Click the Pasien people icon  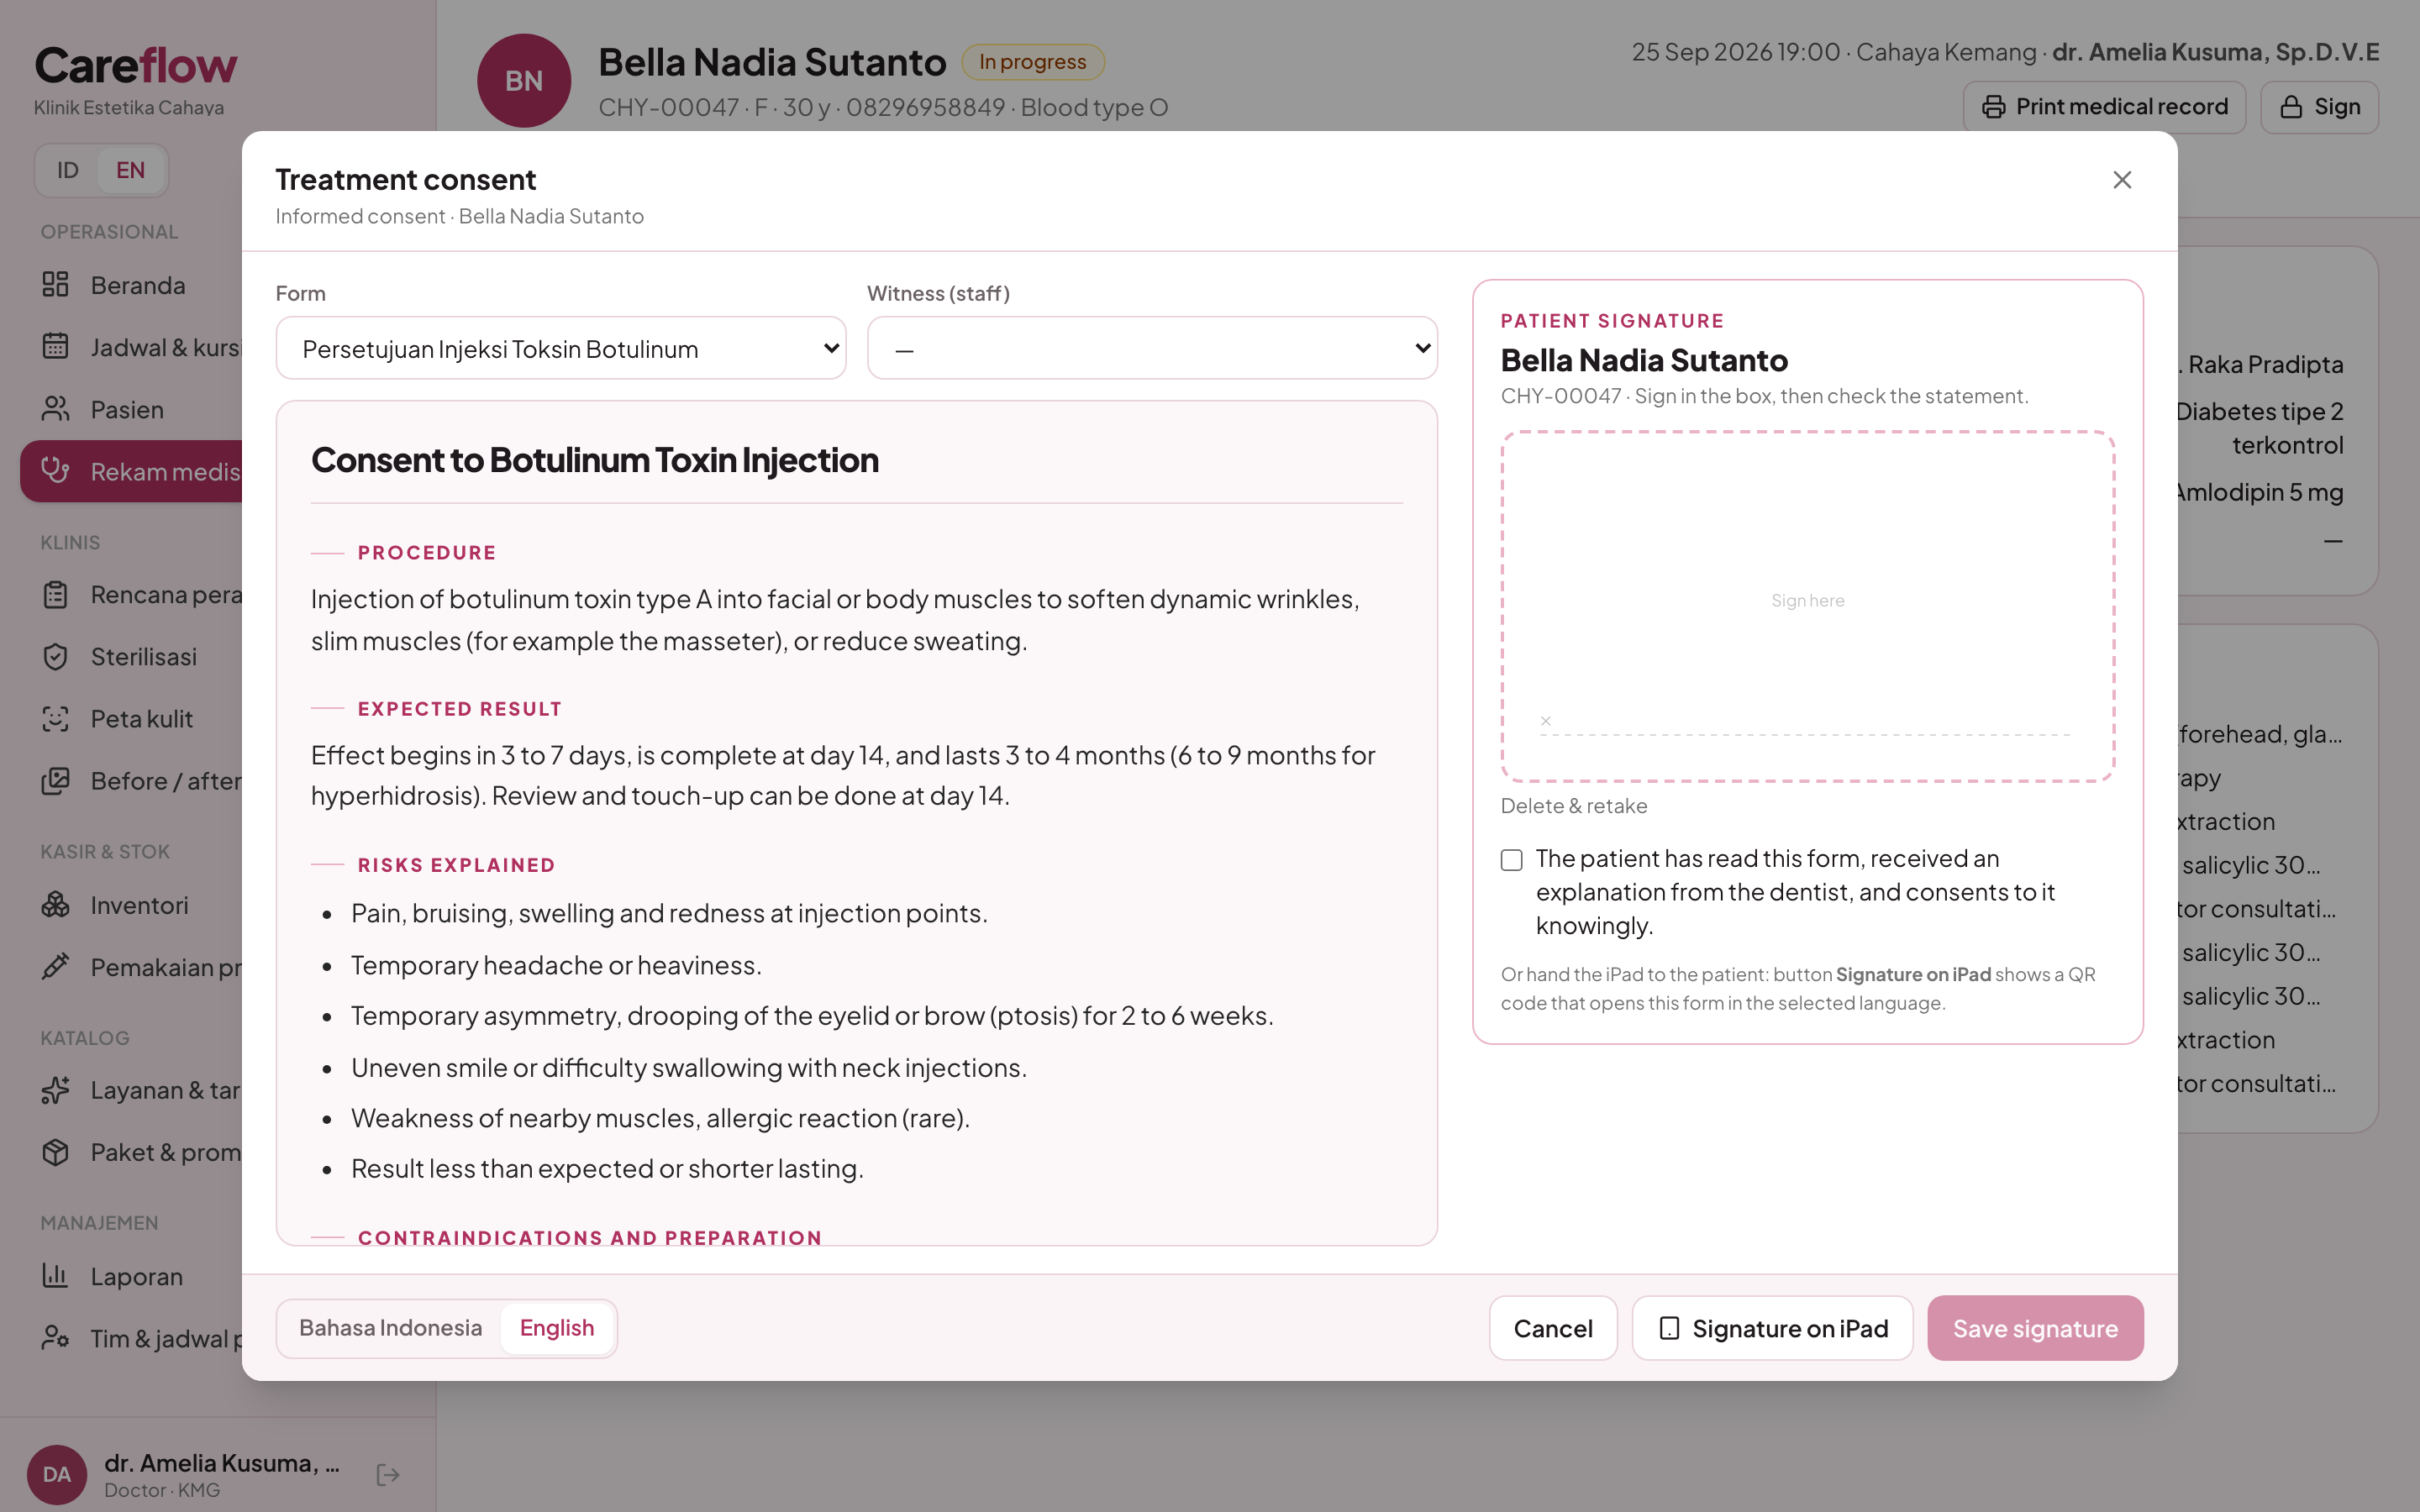click(x=55, y=409)
